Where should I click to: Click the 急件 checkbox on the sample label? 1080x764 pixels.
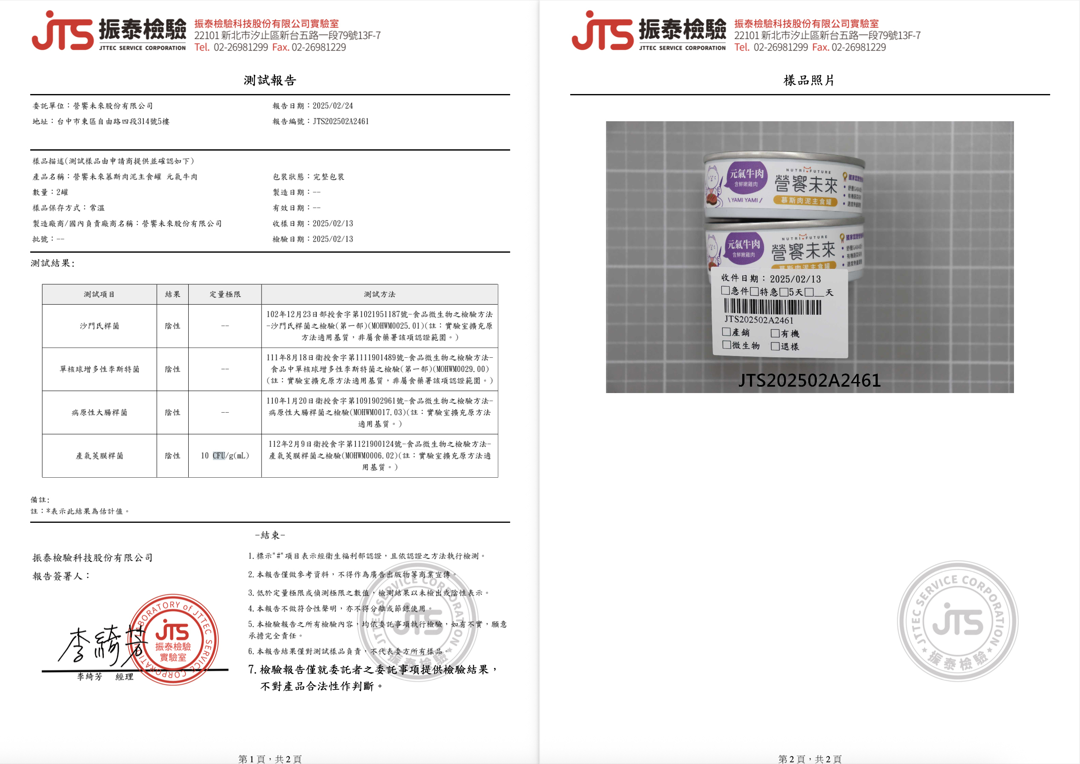point(725,291)
